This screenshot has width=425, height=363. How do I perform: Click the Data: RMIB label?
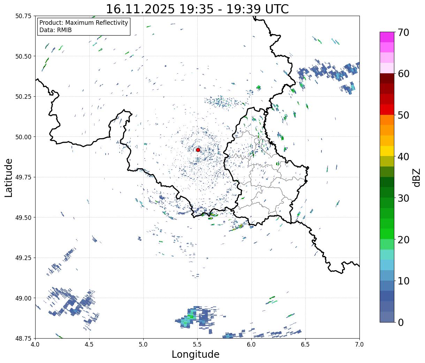pyautogui.click(x=55, y=30)
